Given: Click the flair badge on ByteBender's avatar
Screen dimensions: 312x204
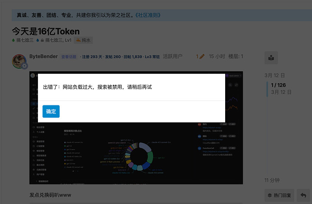Looking at the screenshot, I should coord(24,66).
